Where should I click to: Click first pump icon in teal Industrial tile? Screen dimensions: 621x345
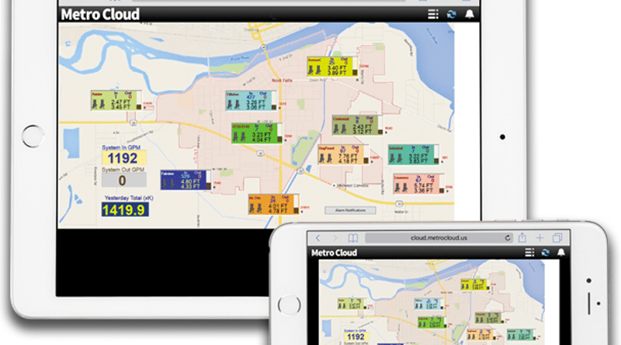tap(392, 158)
